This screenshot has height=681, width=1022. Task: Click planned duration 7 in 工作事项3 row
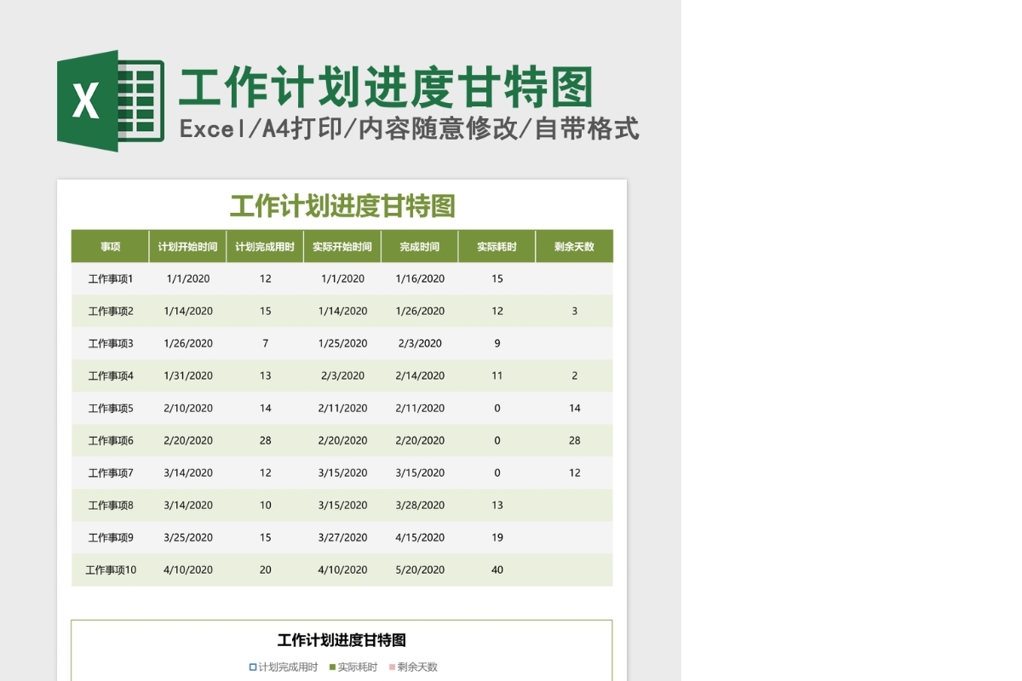pos(266,343)
